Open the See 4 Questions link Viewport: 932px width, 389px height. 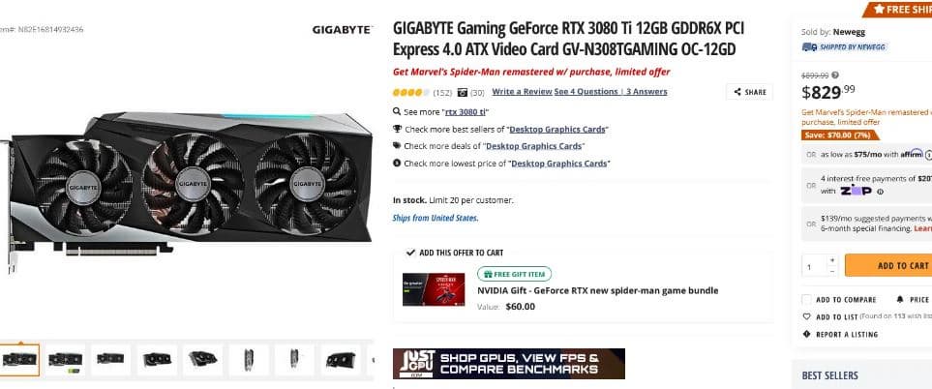point(586,92)
